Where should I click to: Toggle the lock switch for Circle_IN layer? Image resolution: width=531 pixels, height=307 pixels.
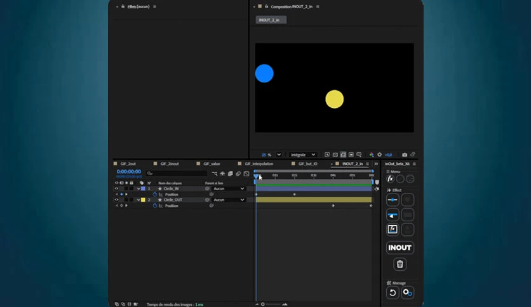click(x=131, y=188)
